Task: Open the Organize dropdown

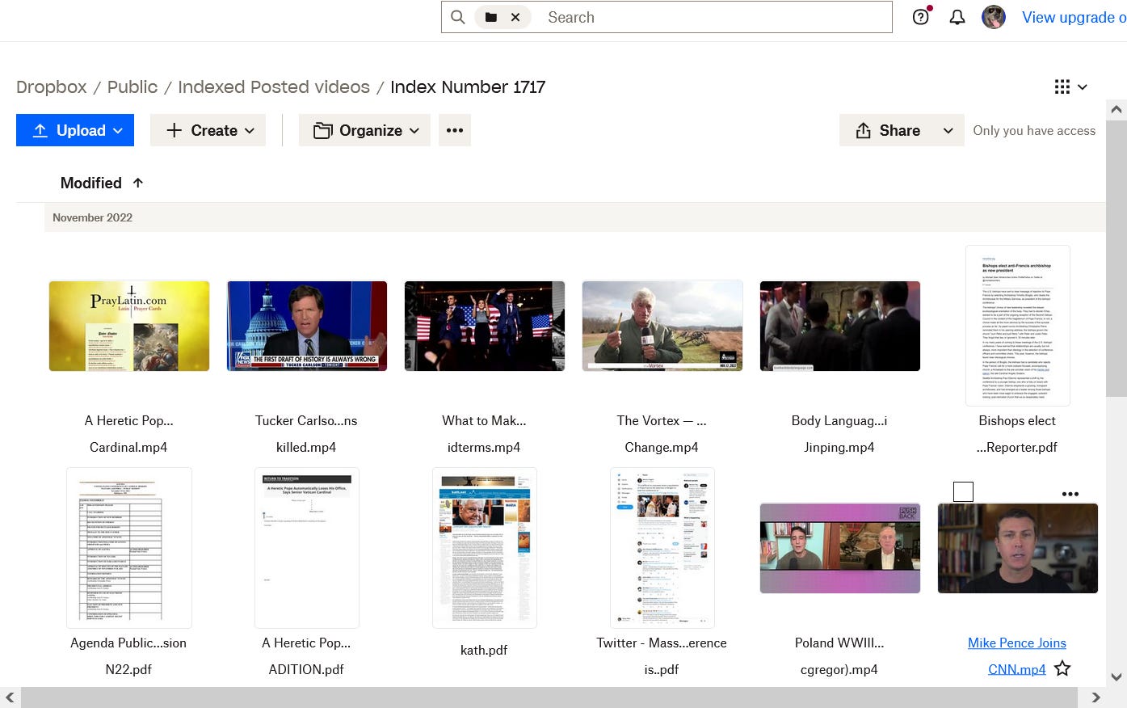Action: (x=366, y=130)
